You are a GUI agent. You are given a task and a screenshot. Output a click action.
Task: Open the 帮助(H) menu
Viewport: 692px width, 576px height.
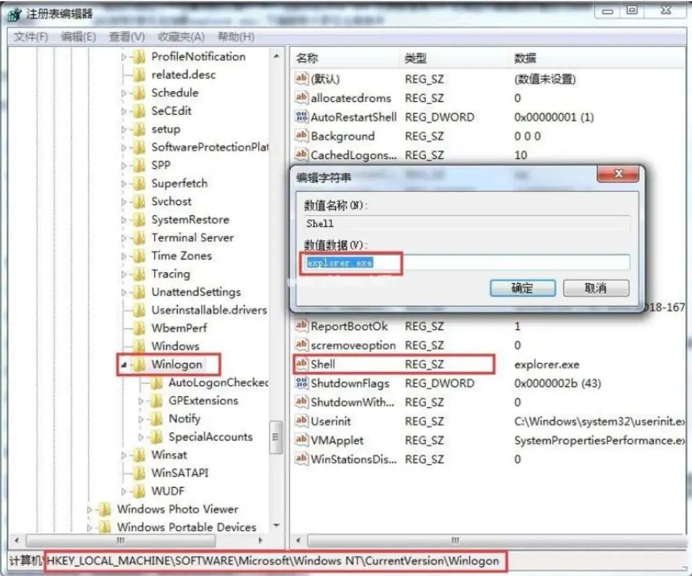(x=235, y=37)
